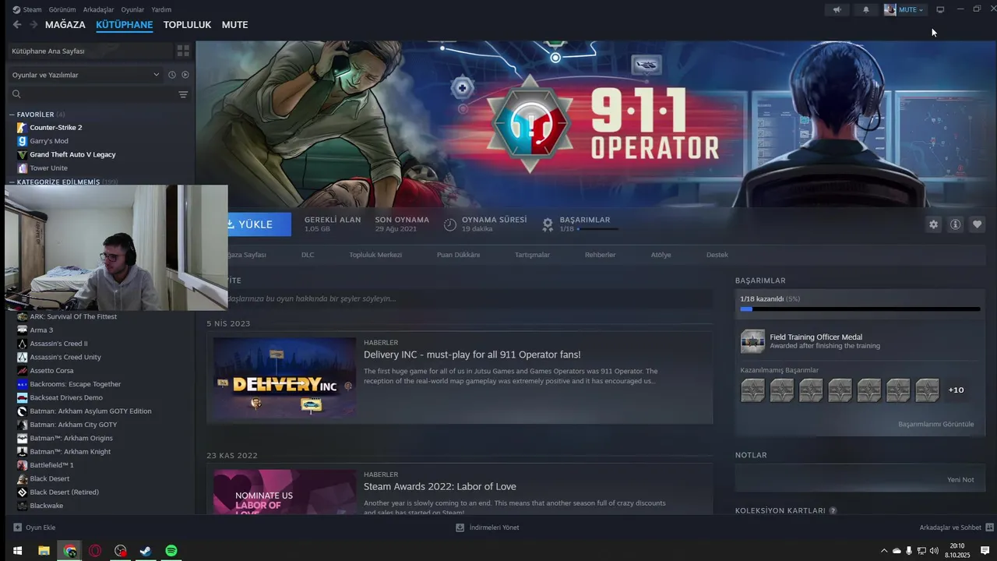Click the recent activity clock icon
The width and height of the screenshot is (997, 561).
[x=172, y=75]
